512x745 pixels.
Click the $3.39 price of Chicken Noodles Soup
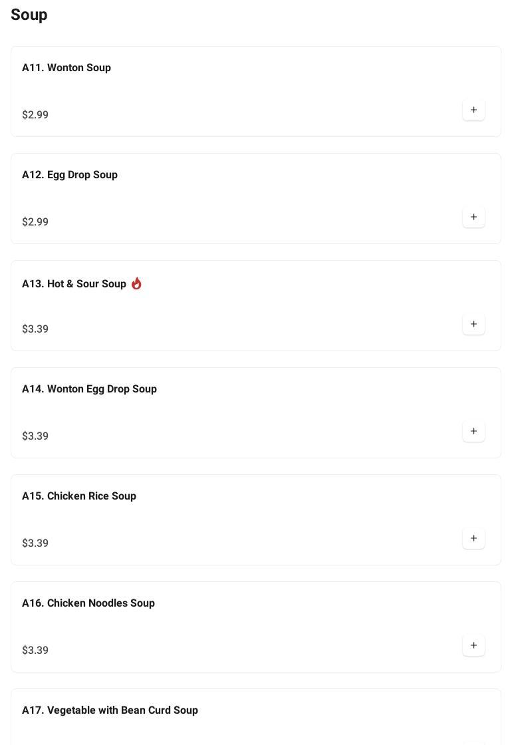point(35,651)
